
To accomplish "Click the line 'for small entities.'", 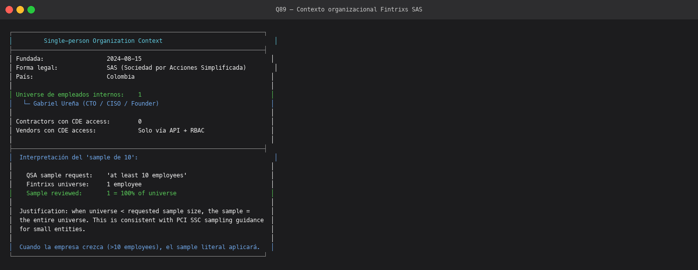I will click(x=52, y=229).
